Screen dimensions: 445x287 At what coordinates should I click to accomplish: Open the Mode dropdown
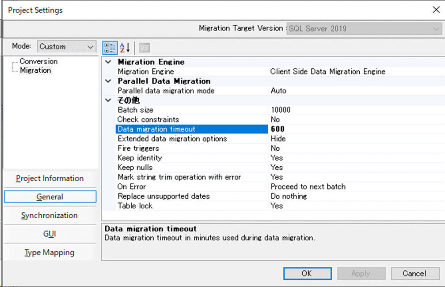91,46
